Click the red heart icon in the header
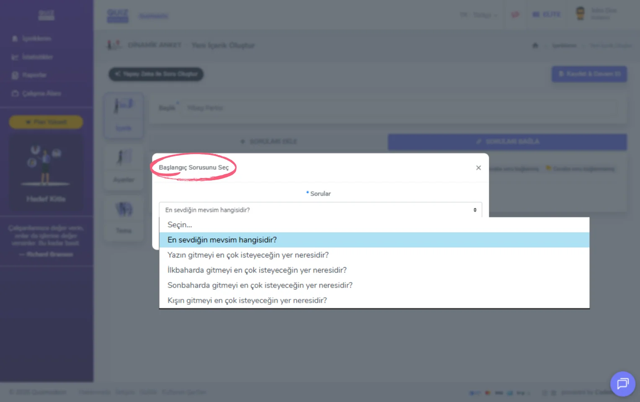 [x=515, y=15]
